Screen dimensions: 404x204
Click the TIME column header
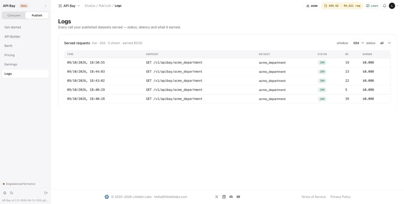coord(70,54)
